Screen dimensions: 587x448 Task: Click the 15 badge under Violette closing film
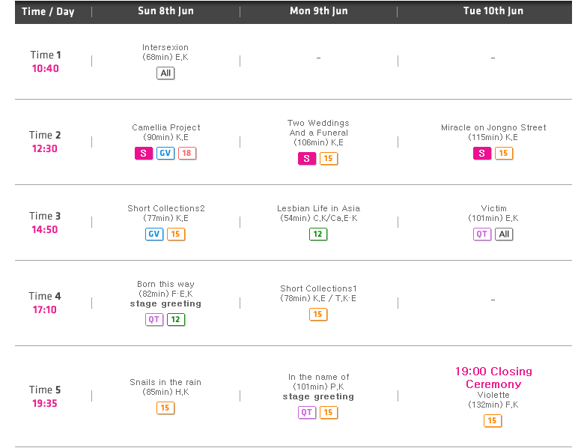(x=493, y=421)
